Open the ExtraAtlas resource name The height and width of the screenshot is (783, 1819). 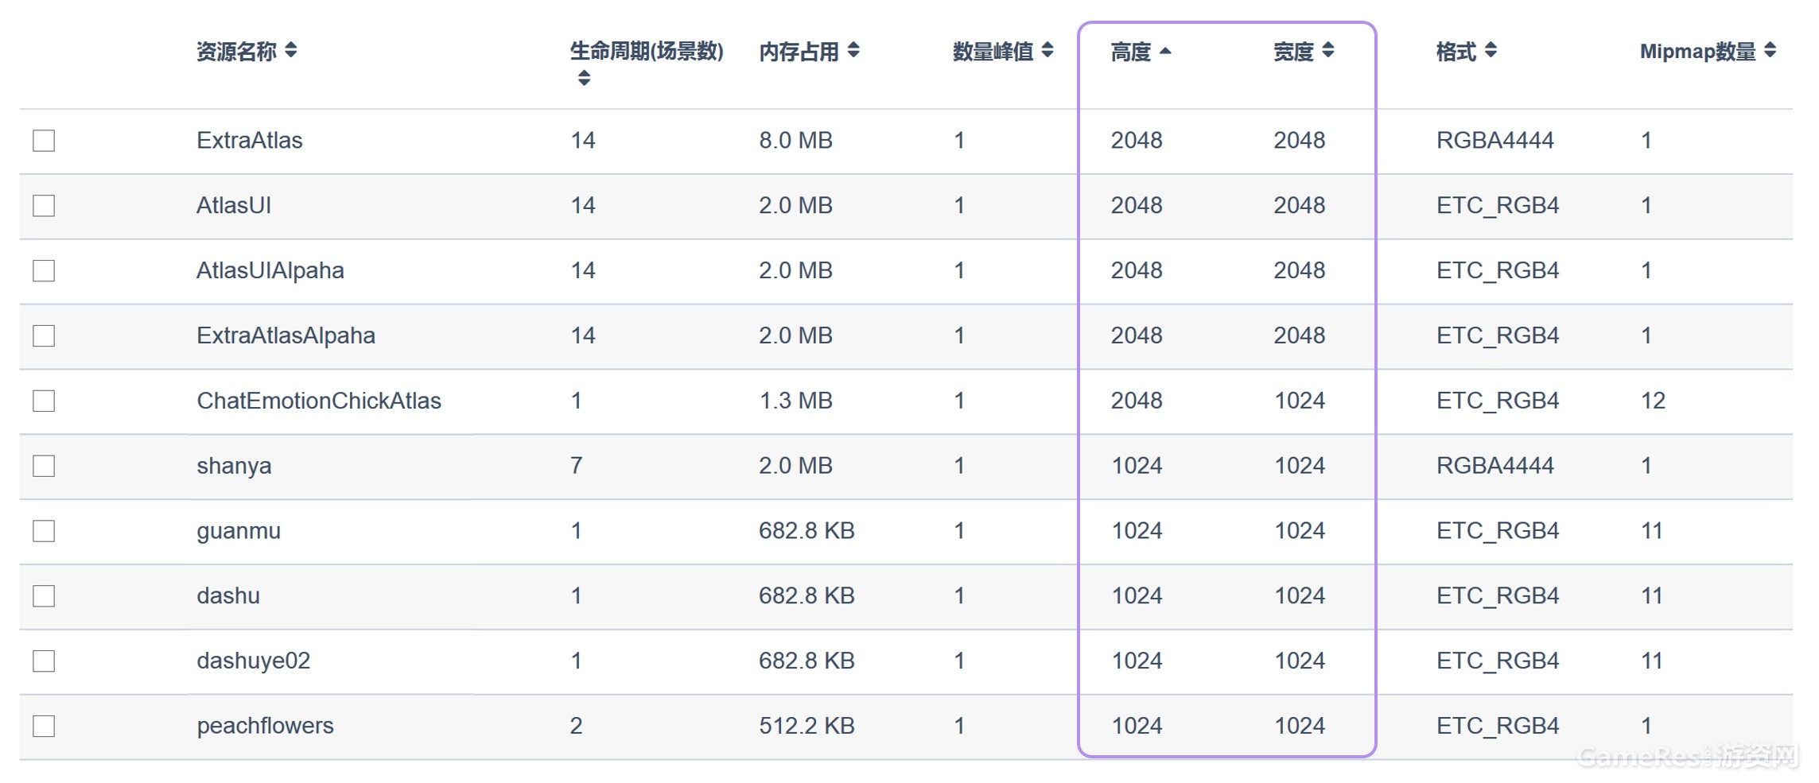coord(250,141)
